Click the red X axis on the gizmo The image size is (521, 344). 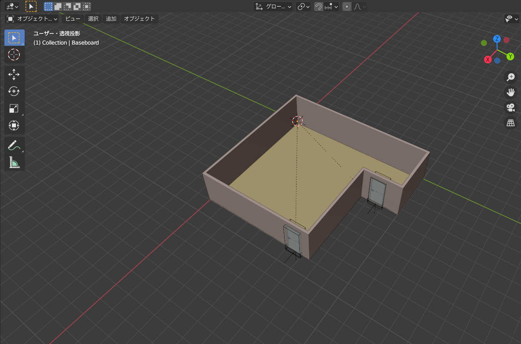[x=488, y=60]
